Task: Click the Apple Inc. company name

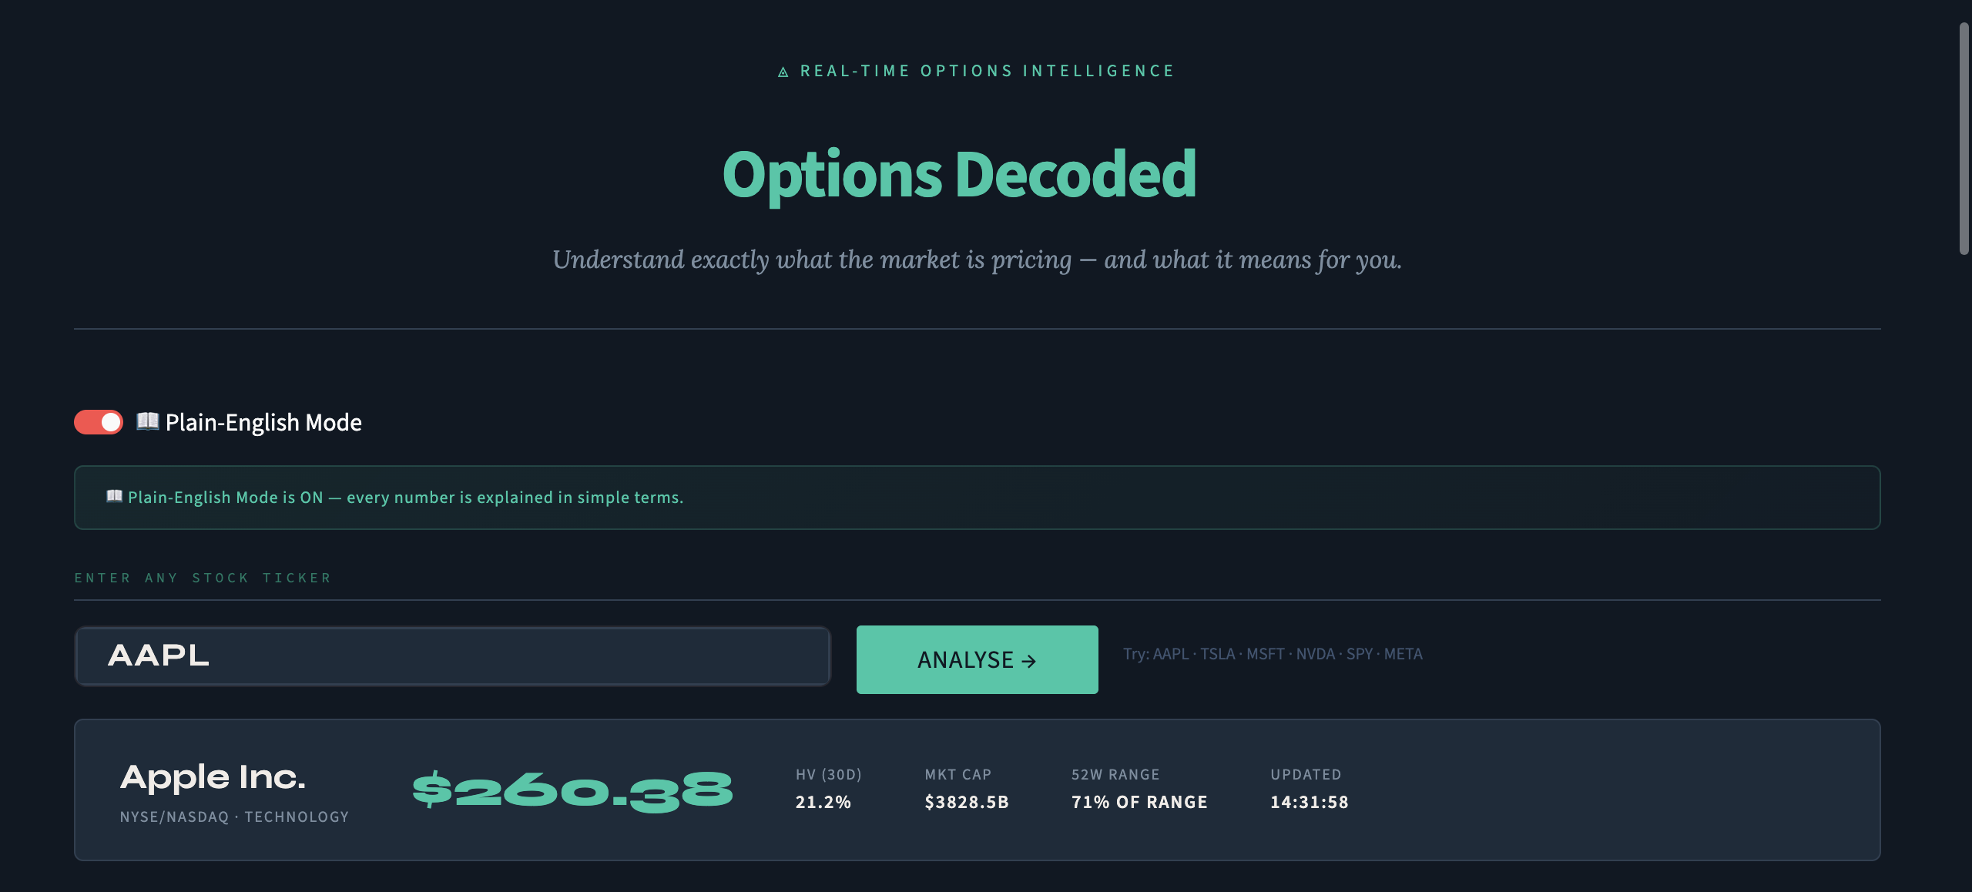Action: click(x=213, y=777)
